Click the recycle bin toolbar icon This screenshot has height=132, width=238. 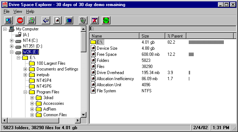[83, 20]
